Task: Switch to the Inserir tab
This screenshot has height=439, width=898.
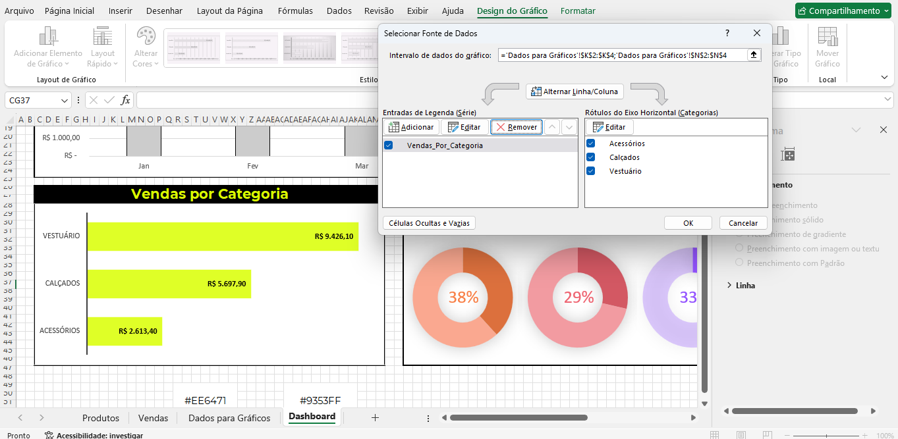Action: click(120, 11)
